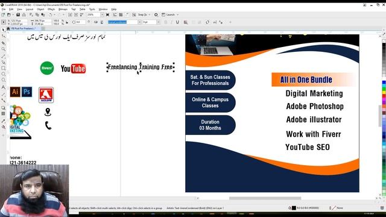Toggle Bold text formatting

(166, 22)
